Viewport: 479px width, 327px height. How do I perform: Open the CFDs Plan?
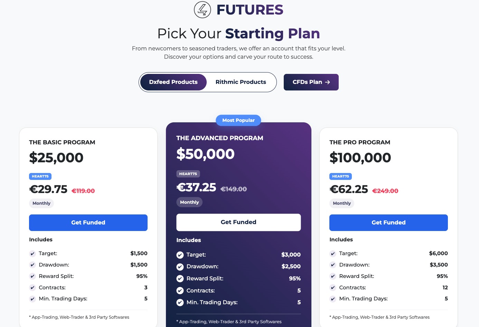point(311,82)
